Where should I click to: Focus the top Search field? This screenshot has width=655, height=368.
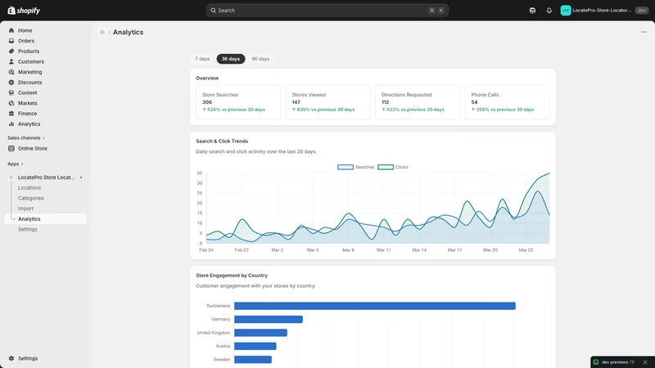[x=327, y=11]
